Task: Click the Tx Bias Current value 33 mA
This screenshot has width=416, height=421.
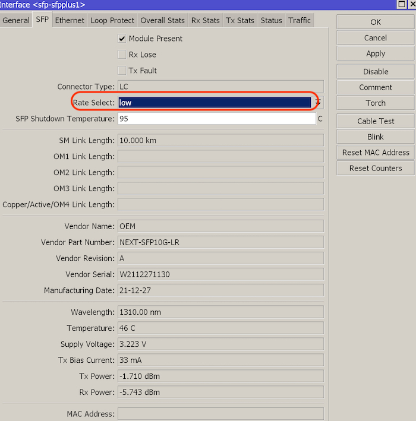Action: [x=220, y=360]
